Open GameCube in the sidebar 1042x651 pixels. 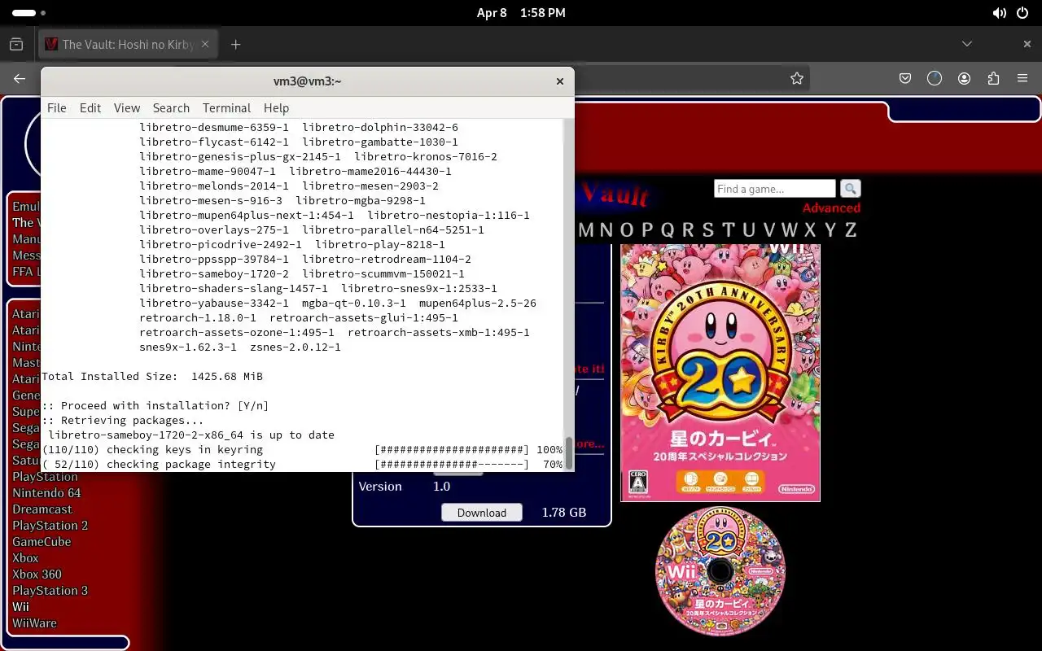(42, 542)
